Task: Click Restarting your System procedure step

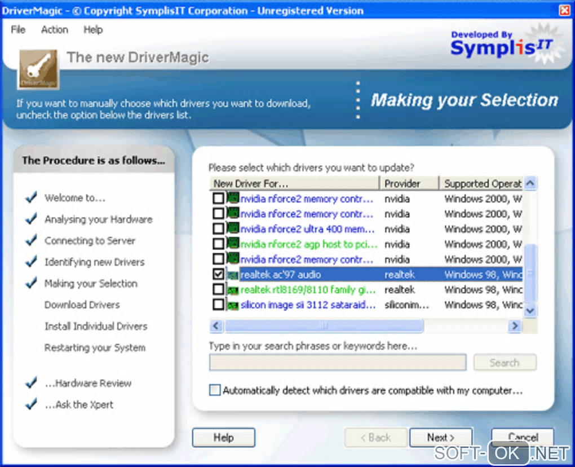Action: point(95,347)
